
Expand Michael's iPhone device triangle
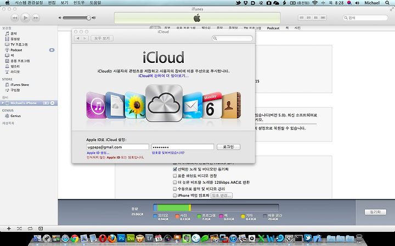[3, 103]
